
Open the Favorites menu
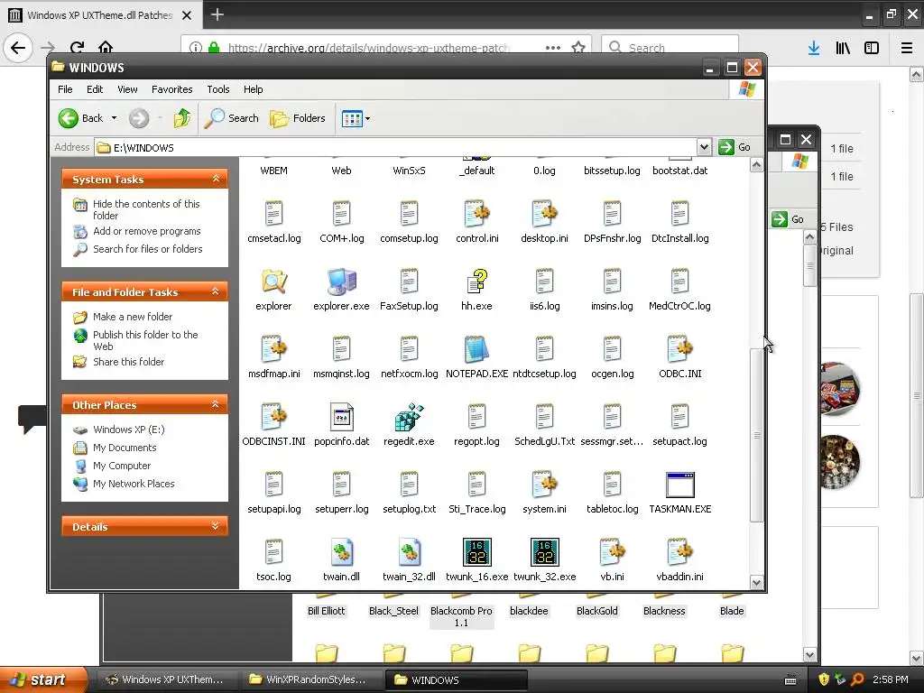(x=172, y=89)
